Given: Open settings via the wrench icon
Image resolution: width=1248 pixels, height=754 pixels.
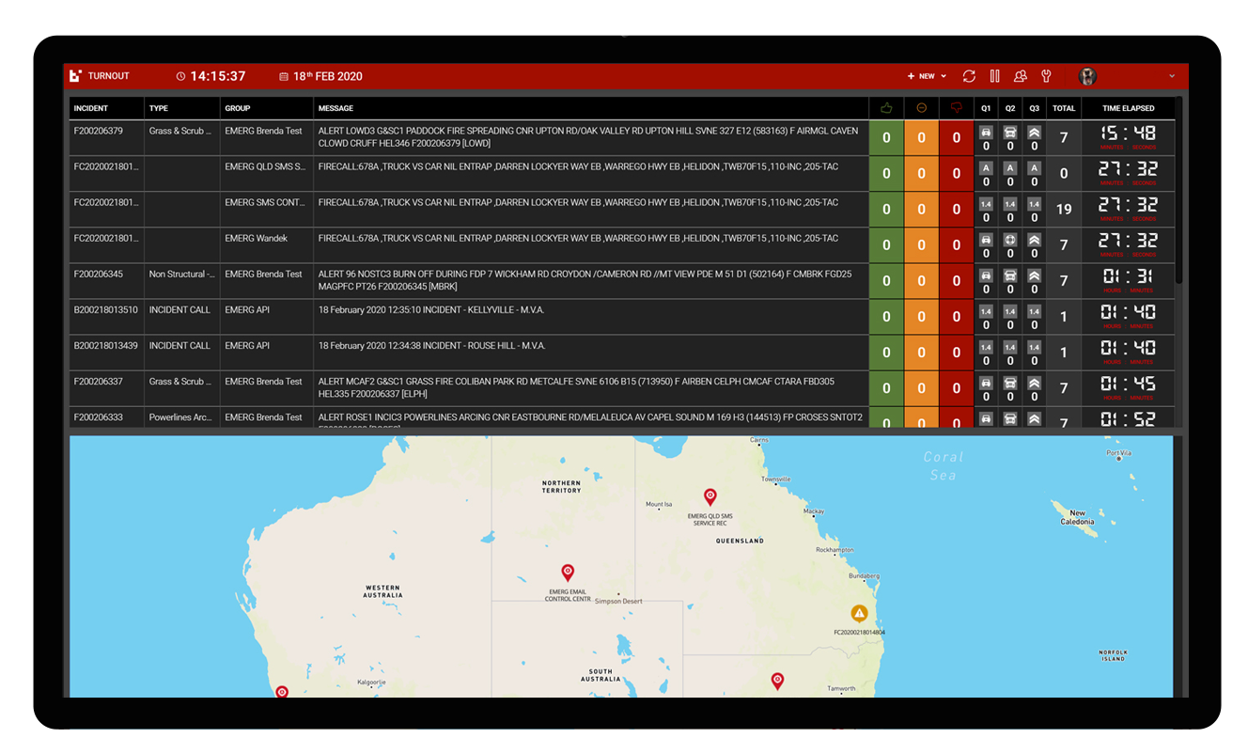Looking at the screenshot, I should (x=1045, y=76).
